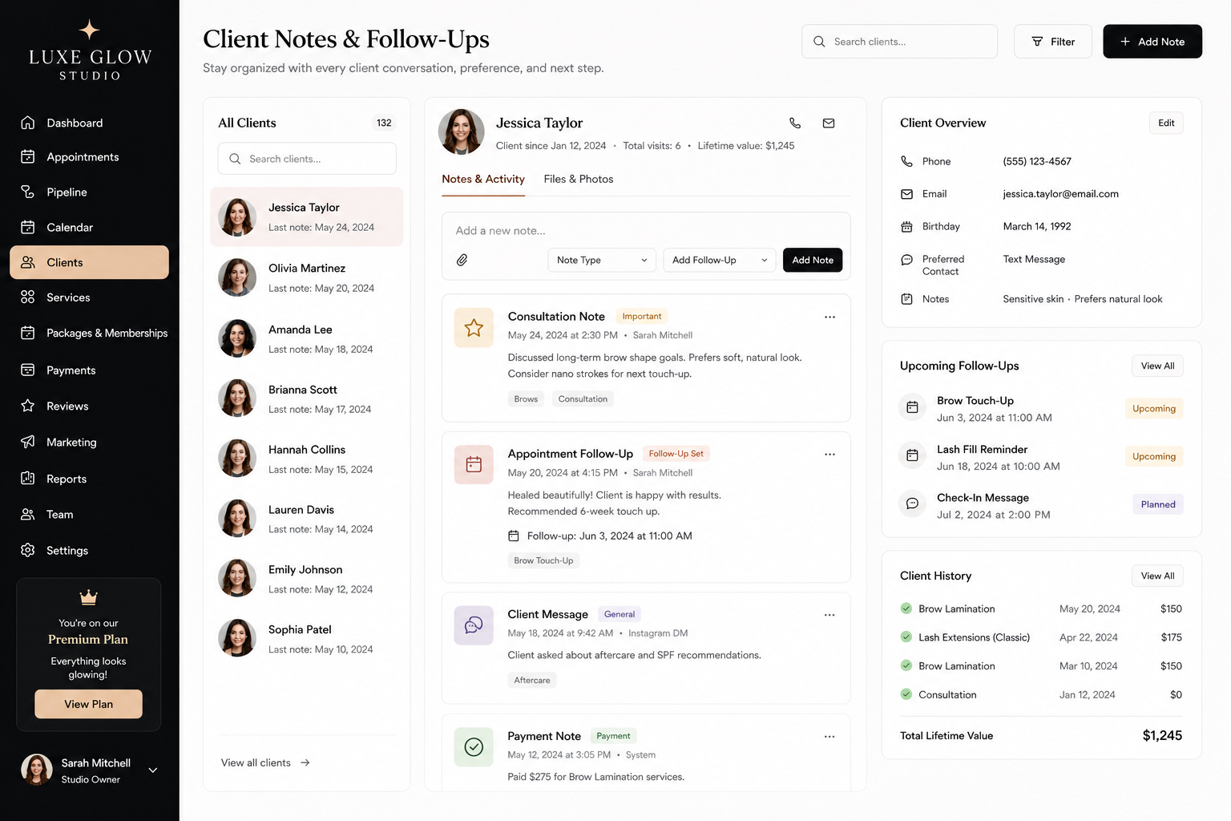Click the Important badge on Consultation Note
This screenshot has width=1231, height=821.
[642, 317]
